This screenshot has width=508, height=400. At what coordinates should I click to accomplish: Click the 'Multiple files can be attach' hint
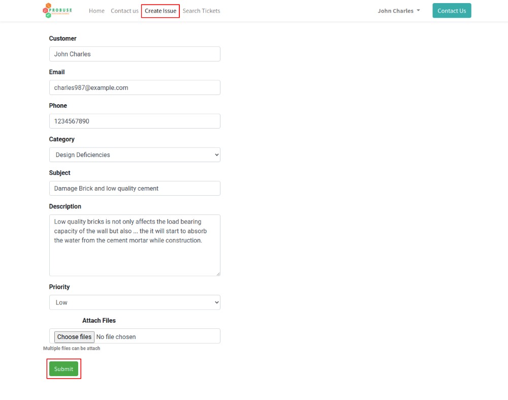pyautogui.click(x=72, y=349)
